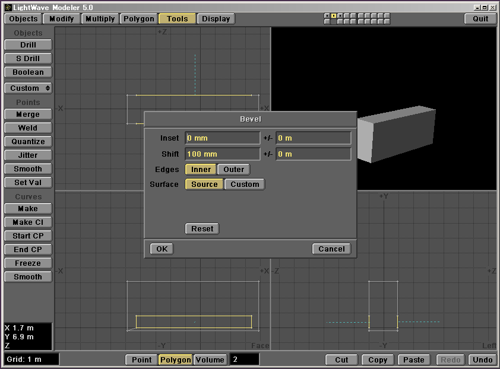Click the Quit button
This screenshot has width=500, height=369.
480,18
